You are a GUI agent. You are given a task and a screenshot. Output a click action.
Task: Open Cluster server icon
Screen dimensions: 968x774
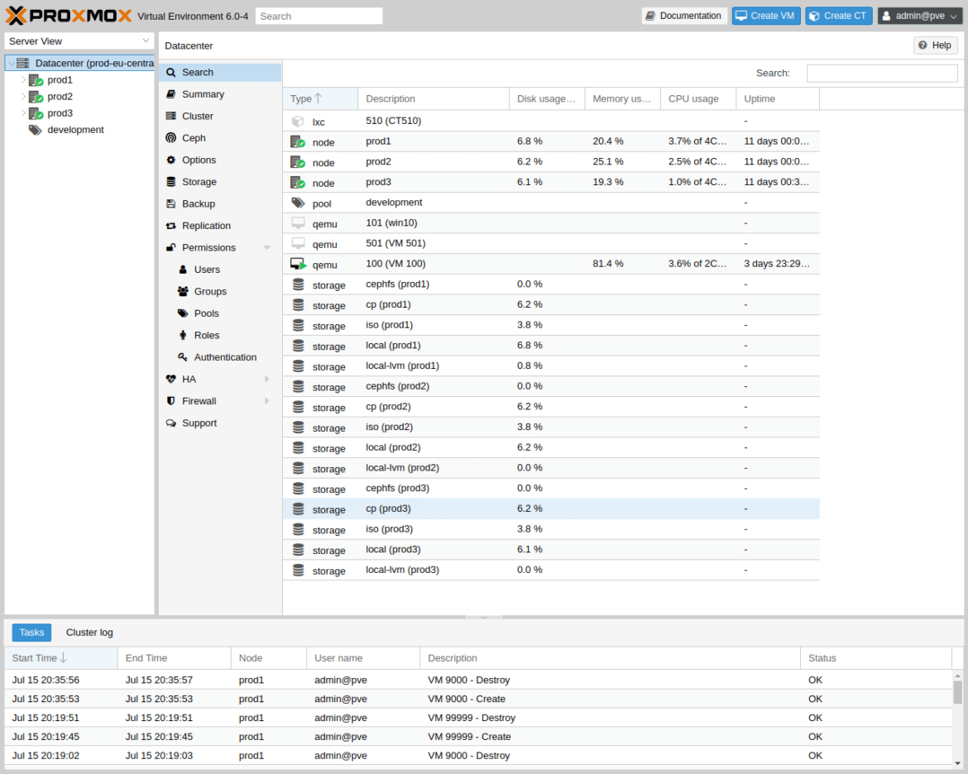coord(171,116)
